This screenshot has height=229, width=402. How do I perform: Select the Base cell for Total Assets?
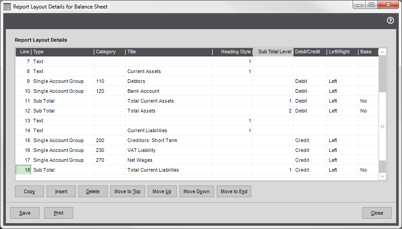pos(368,111)
